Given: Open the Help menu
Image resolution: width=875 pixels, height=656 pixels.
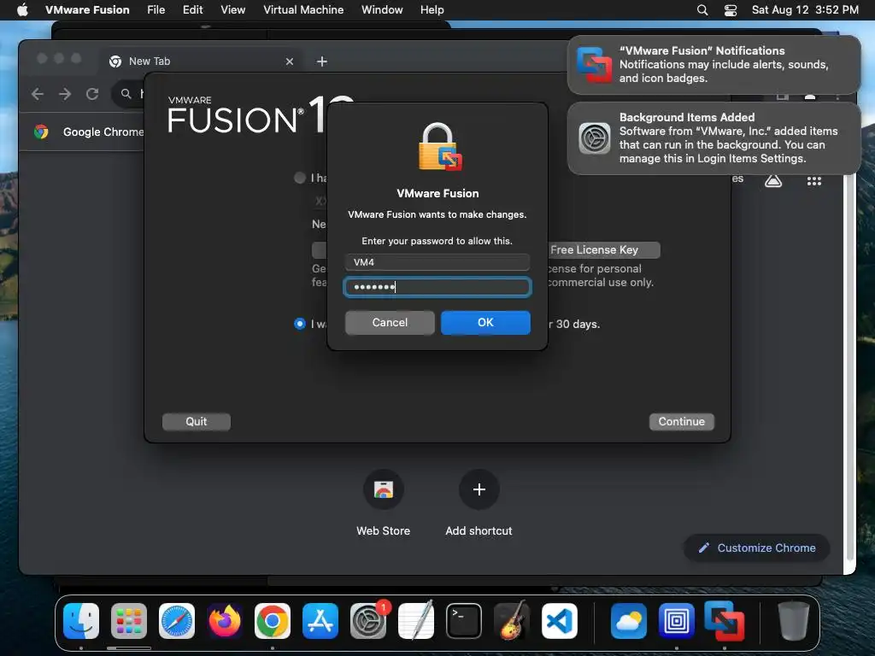Looking at the screenshot, I should [432, 10].
